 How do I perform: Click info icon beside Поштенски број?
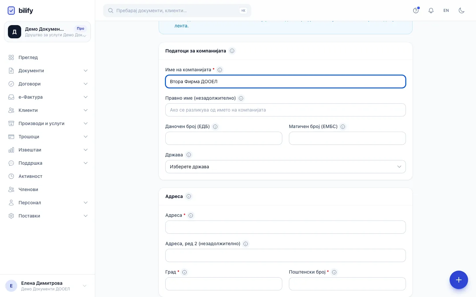tap(334, 272)
